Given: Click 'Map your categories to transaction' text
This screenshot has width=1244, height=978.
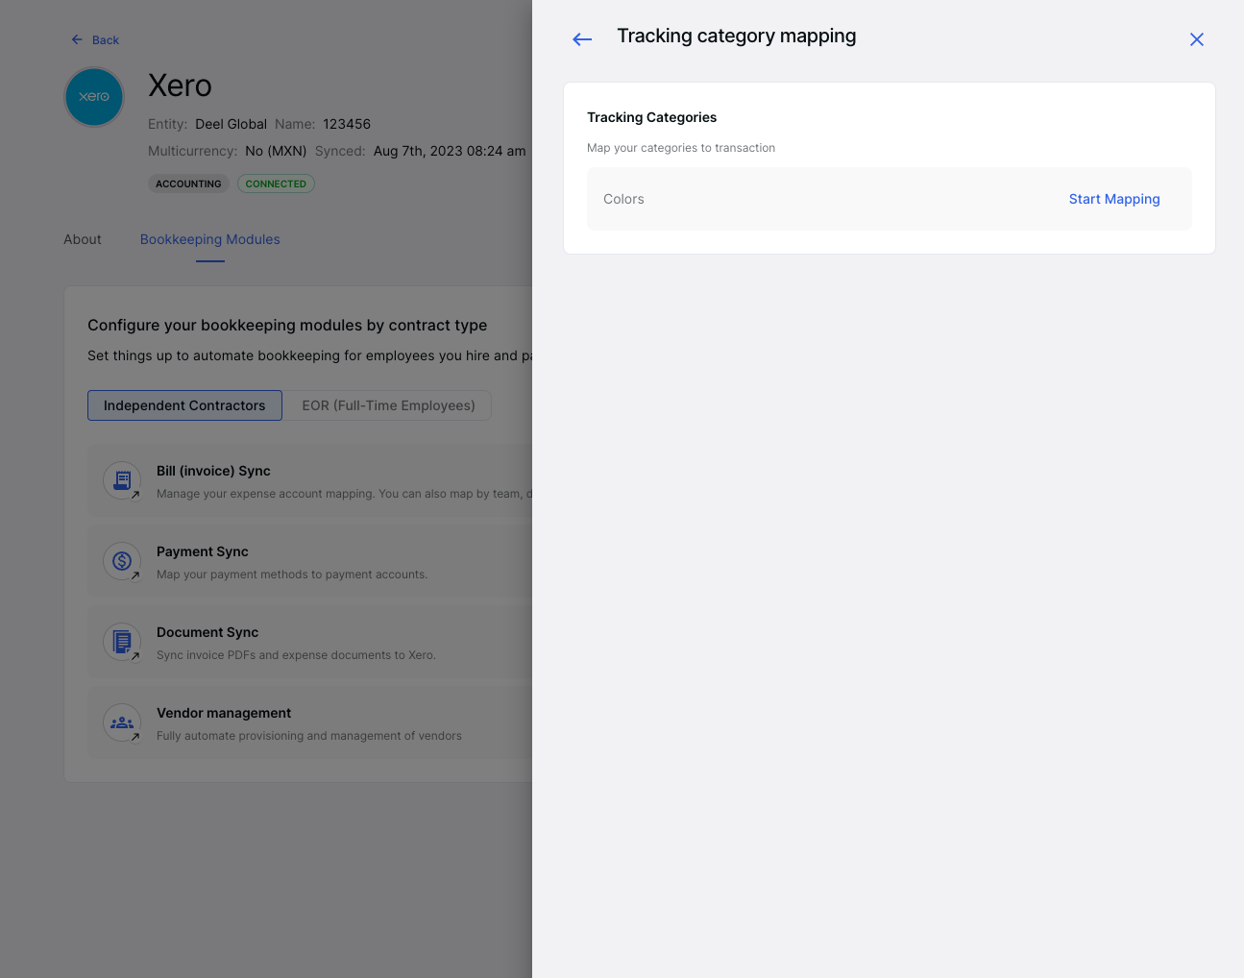Looking at the screenshot, I should 681,148.
